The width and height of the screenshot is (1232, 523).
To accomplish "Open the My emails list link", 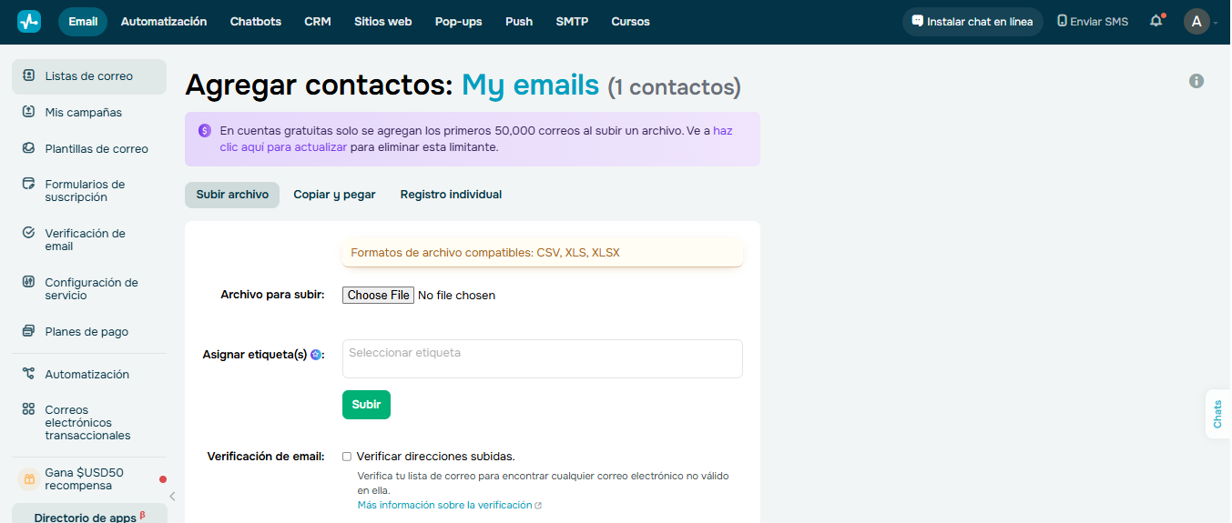I will point(531,85).
